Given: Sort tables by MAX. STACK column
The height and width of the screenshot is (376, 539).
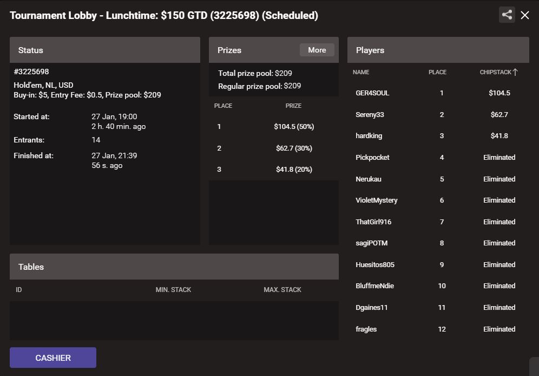Looking at the screenshot, I should pos(282,290).
